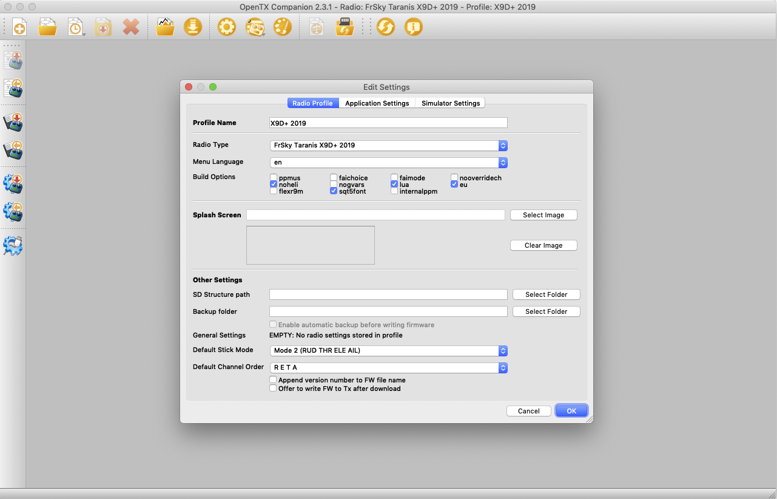Click the Download firmware arrow icon
777x499 pixels.
193,27
